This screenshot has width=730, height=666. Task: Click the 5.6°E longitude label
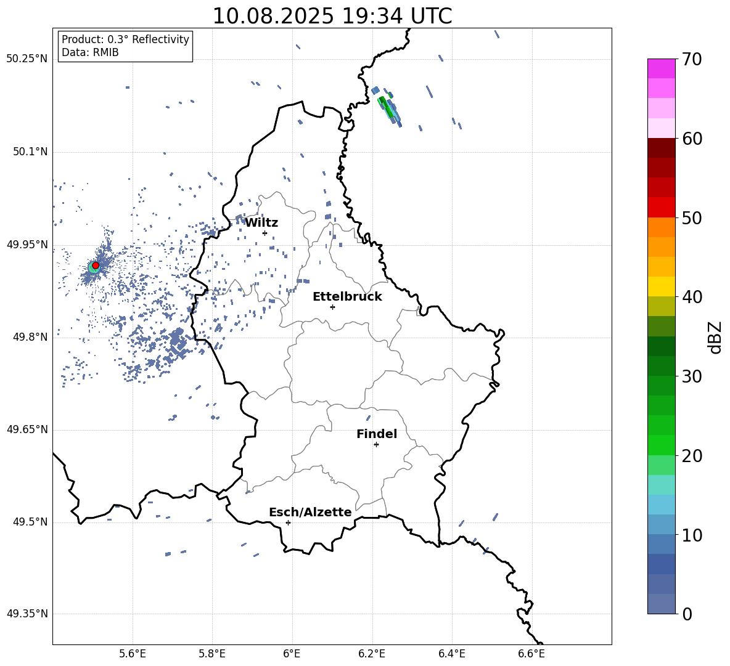point(133,654)
